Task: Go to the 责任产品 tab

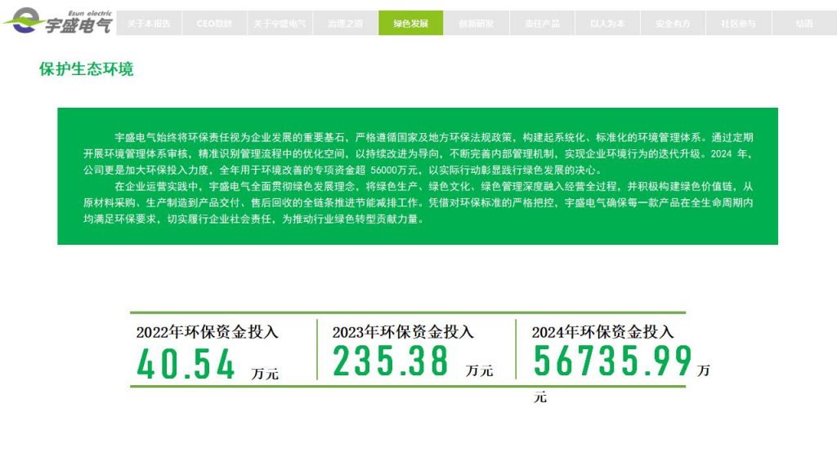Action: pyautogui.click(x=542, y=24)
